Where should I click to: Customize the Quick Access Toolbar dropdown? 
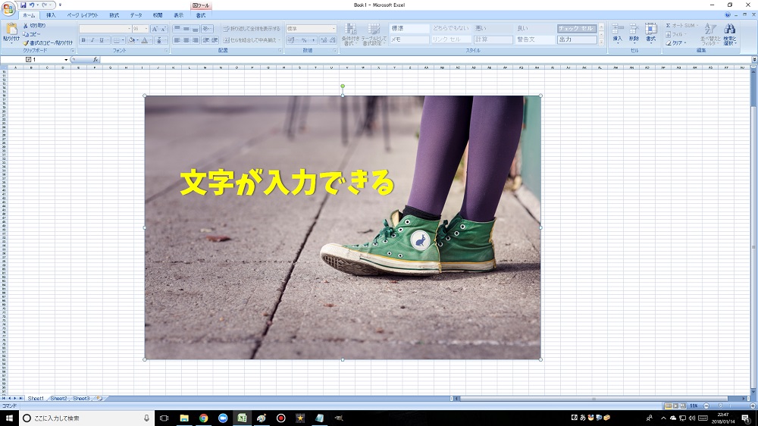[x=60, y=5]
